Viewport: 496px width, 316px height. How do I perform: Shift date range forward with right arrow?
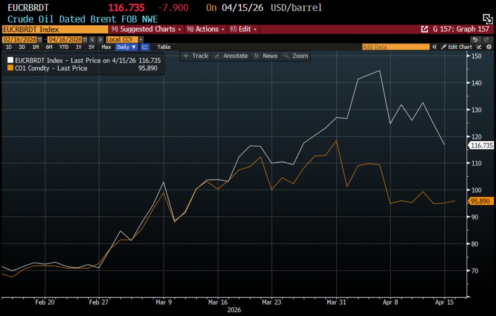tap(100, 39)
